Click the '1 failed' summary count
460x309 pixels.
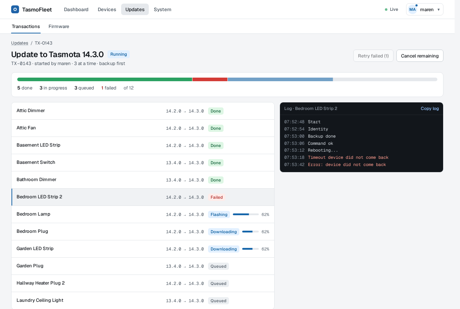click(x=109, y=88)
